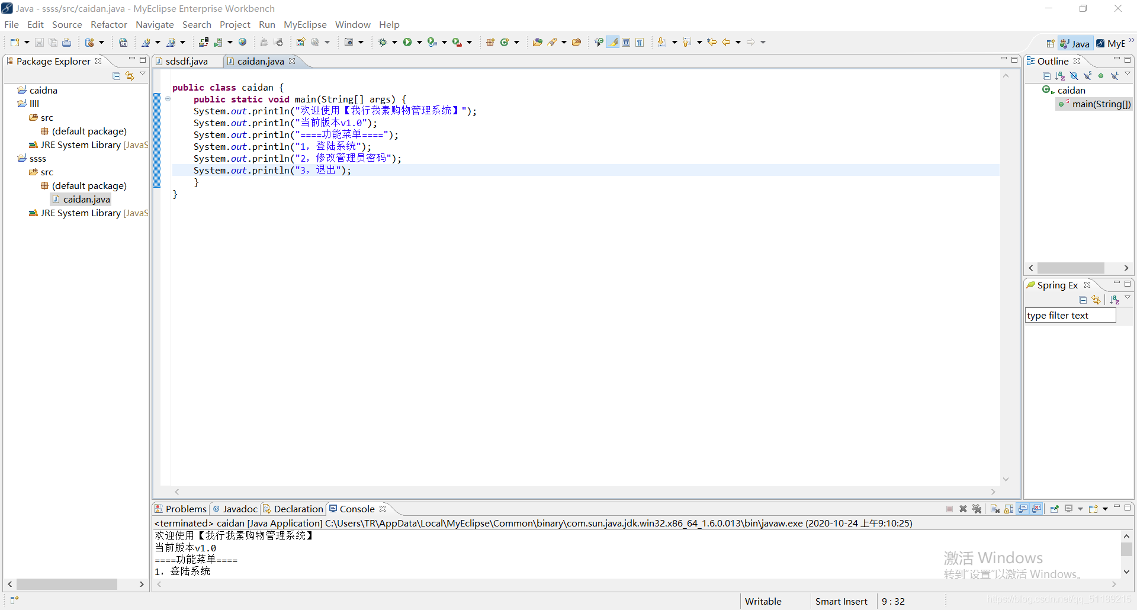This screenshot has height=610, width=1137.
Task: Click Package Explorer horizontal scrollbar
Action: pos(67,584)
